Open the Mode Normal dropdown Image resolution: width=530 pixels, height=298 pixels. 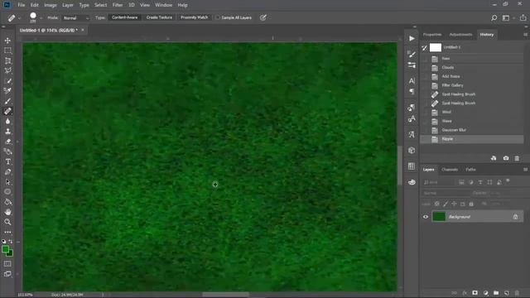pyautogui.click(x=75, y=17)
